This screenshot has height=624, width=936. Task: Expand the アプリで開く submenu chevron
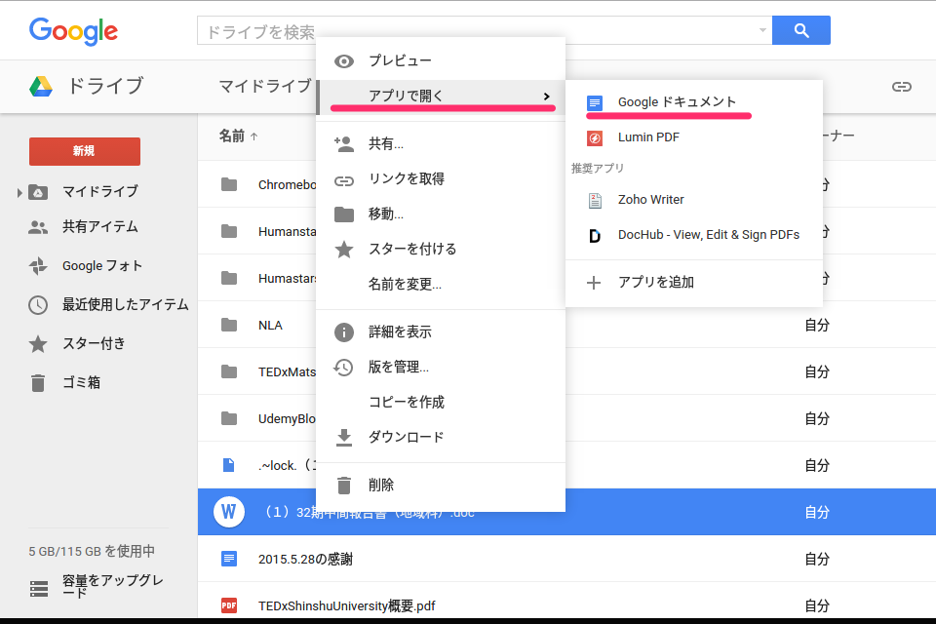tap(546, 97)
